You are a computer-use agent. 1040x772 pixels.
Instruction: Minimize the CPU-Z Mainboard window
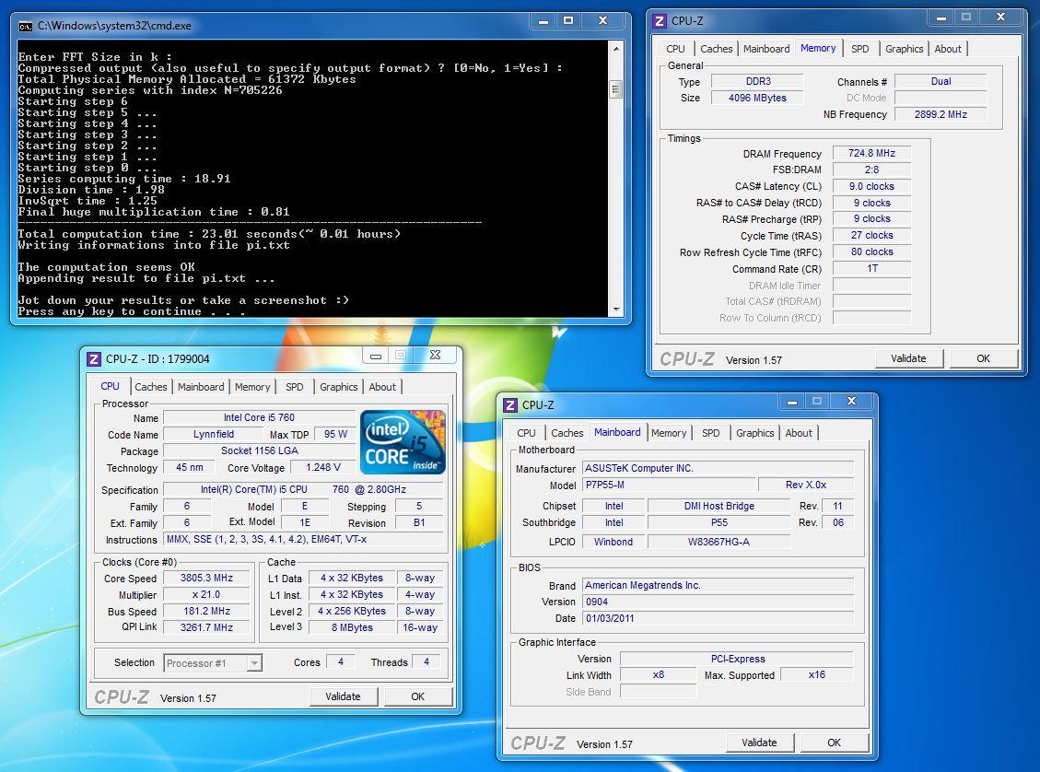pyautogui.click(x=791, y=402)
